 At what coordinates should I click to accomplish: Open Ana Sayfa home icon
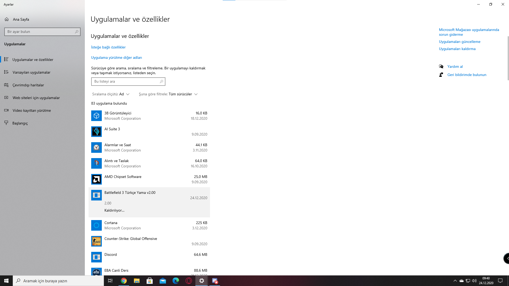coord(7,19)
